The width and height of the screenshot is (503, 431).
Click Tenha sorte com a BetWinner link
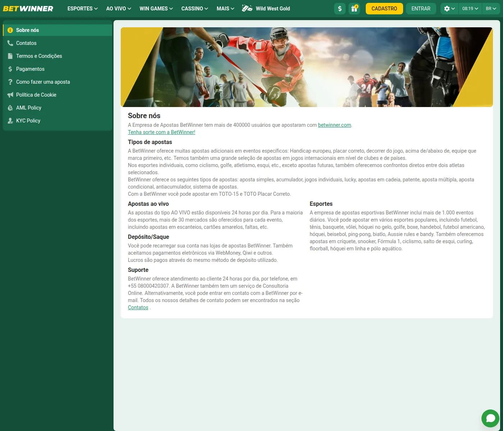click(162, 132)
